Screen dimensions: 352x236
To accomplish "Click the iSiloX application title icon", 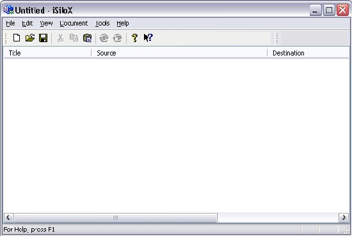I will (x=8, y=10).
